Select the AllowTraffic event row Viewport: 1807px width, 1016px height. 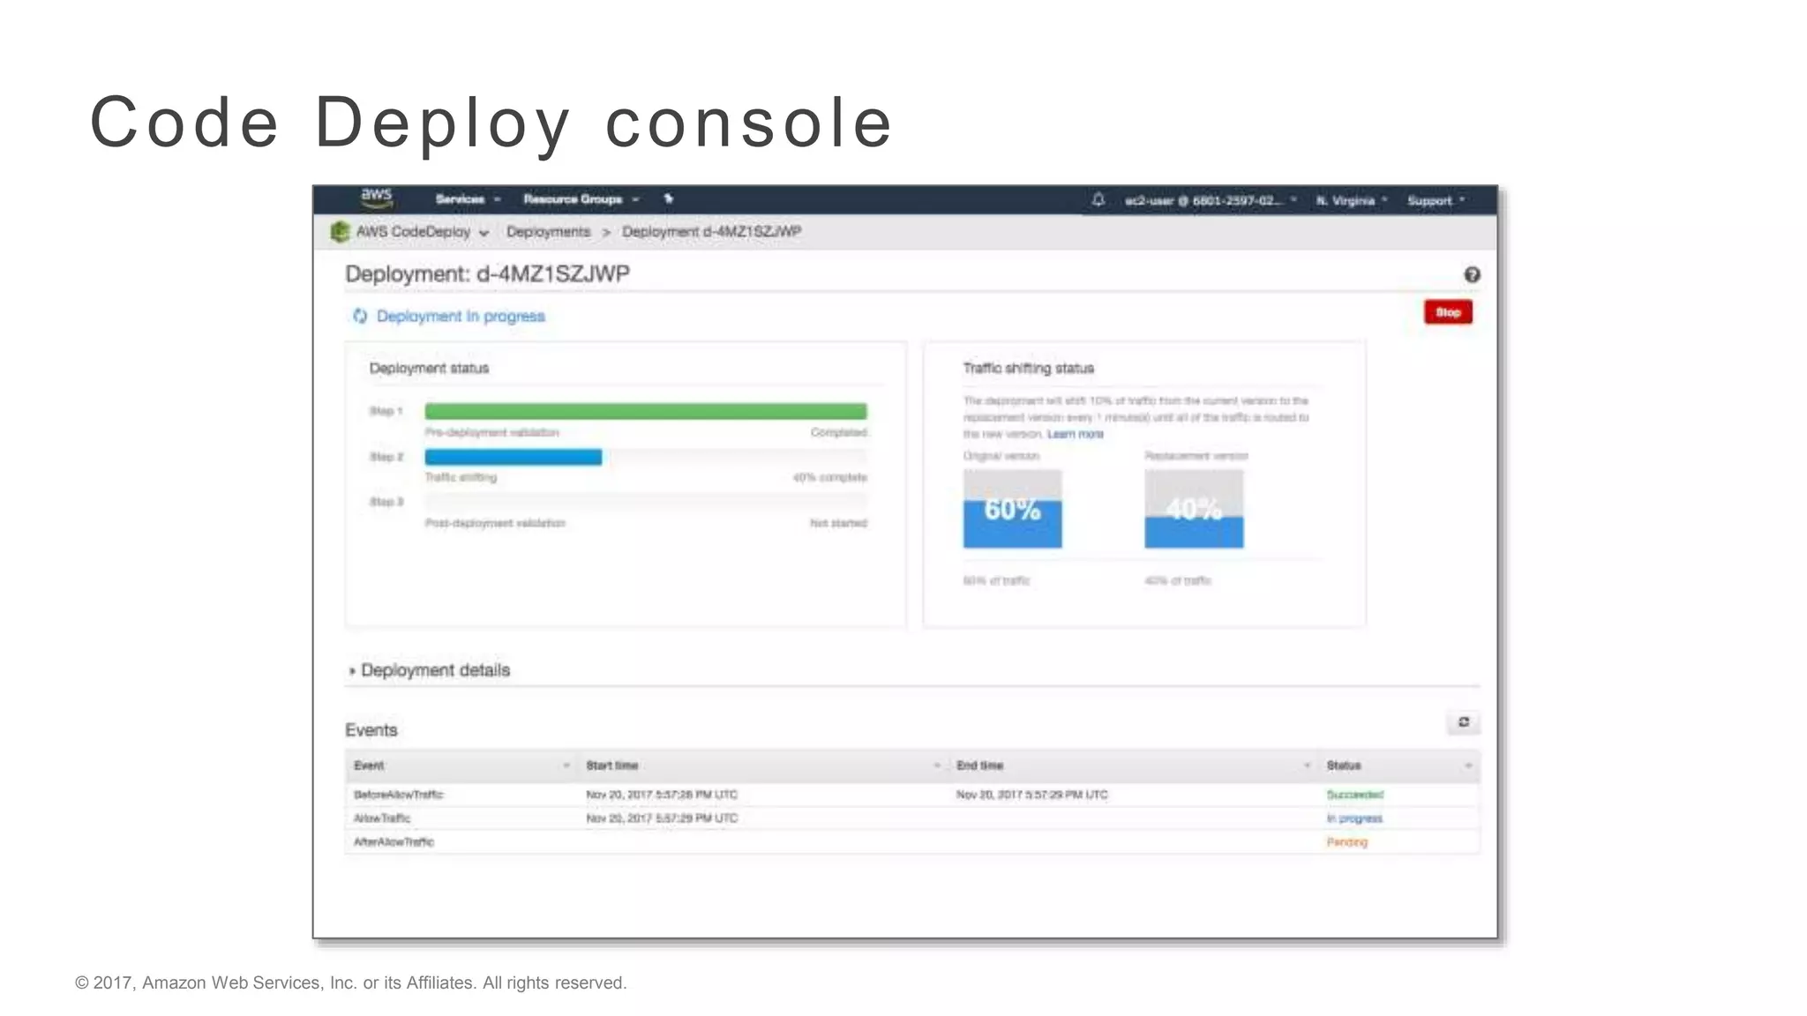[912, 818]
